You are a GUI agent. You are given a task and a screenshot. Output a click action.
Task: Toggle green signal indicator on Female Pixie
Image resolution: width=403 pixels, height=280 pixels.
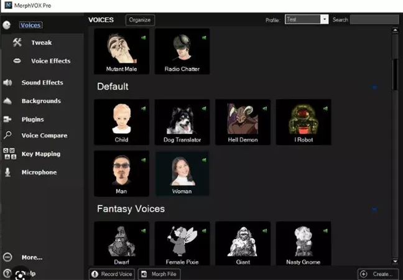coord(204,231)
